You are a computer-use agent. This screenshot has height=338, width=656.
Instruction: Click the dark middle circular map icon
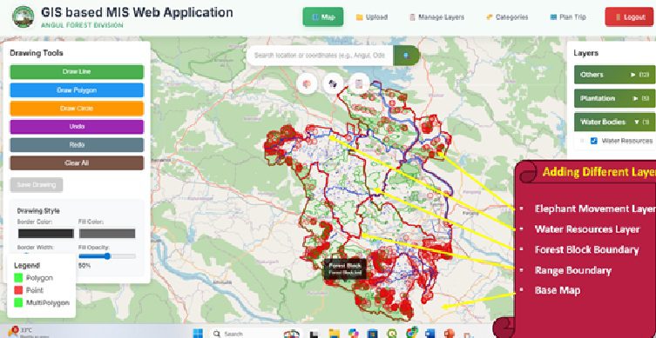(333, 84)
